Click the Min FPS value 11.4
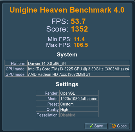The width and height of the screenshot is (135, 132). point(79,39)
